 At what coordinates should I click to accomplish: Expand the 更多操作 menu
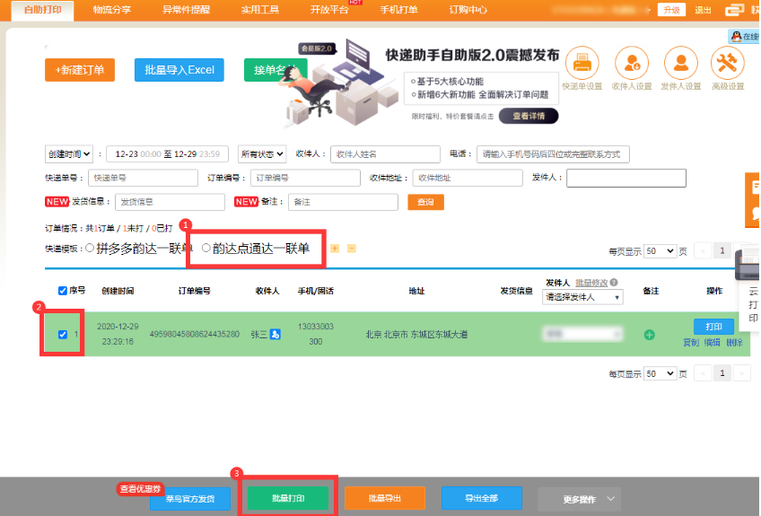coord(579,499)
